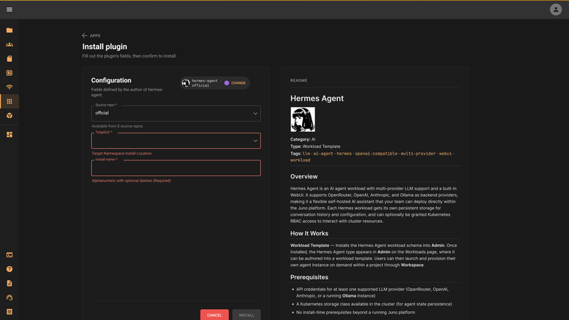The width and height of the screenshot is (569, 320).
Task: Click the 'Configuration' heading
Action: [x=111, y=80]
